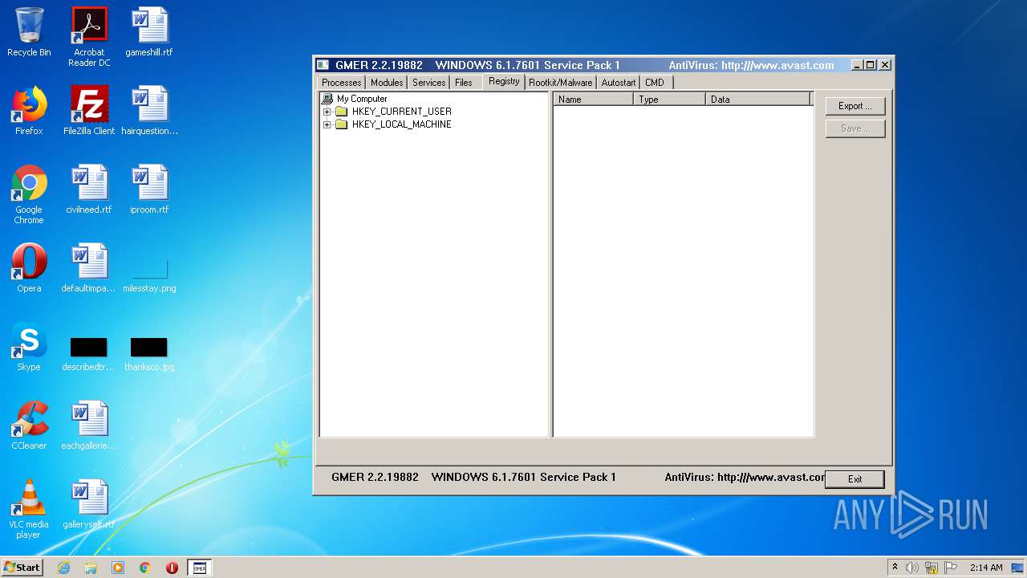Launch FileZilla Client shortcut
This screenshot has height=578, width=1027.
pyautogui.click(x=89, y=111)
